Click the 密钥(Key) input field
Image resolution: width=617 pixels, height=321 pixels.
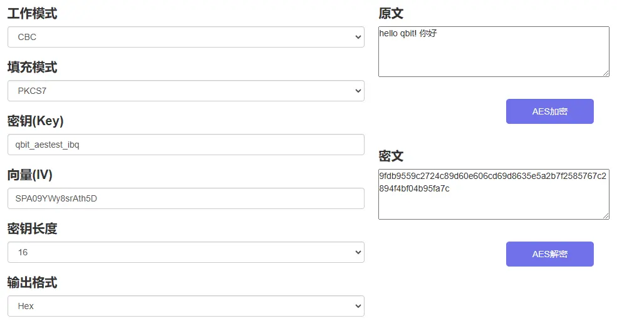pyautogui.click(x=185, y=145)
